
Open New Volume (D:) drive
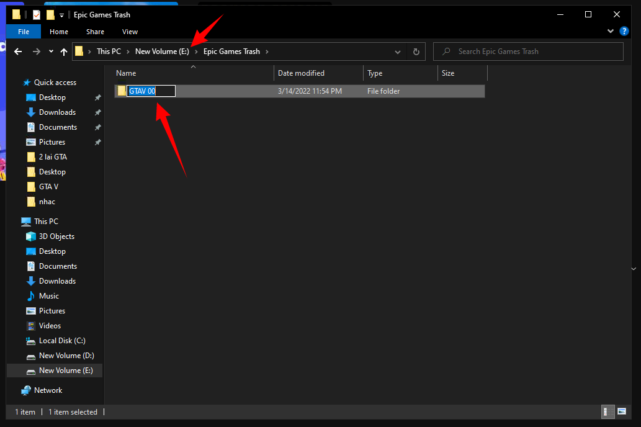pos(66,356)
